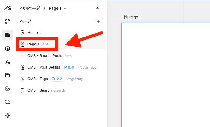Image resolution: width=210 pixels, height=127 pixels.
Task: Open the CMS - Post Details page
Action: point(43,67)
